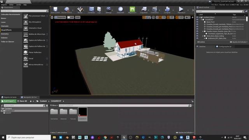Collapse the CASAREVIT outliner tree node
This screenshot has height=140, width=249.
click(x=202, y=20)
